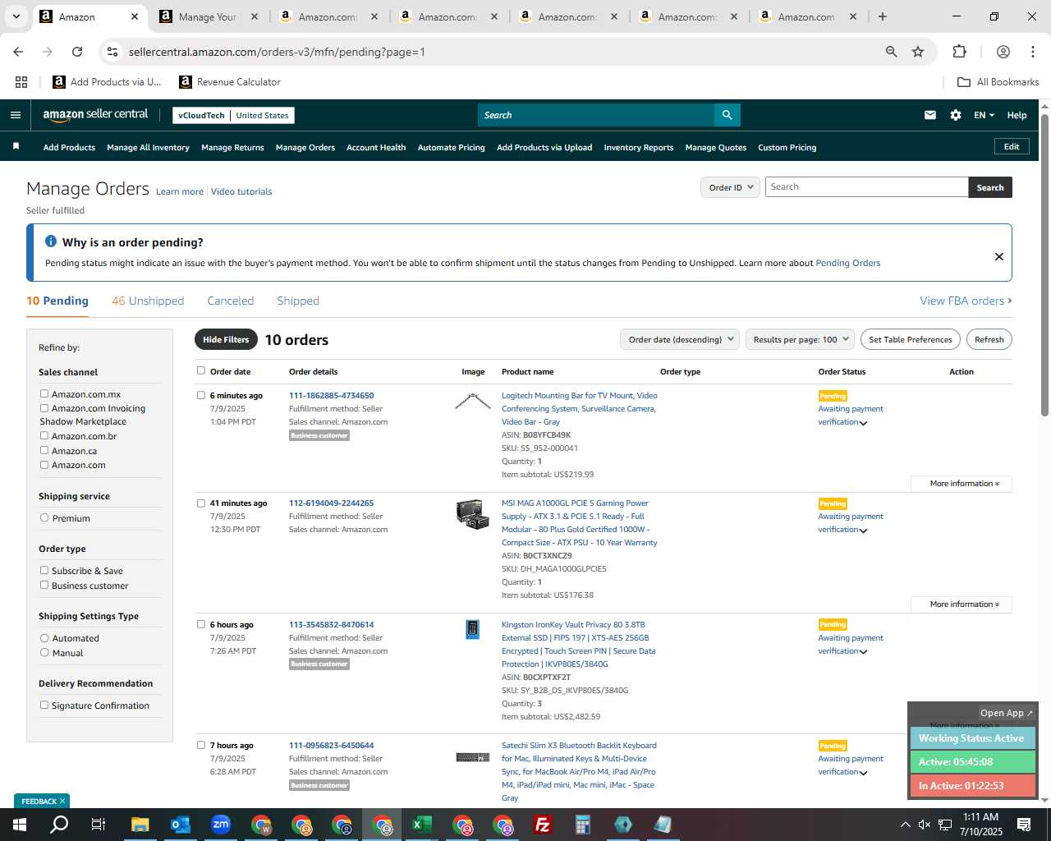Open the Chrome profile icon
This screenshot has width=1051, height=841.
click(x=1003, y=52)
